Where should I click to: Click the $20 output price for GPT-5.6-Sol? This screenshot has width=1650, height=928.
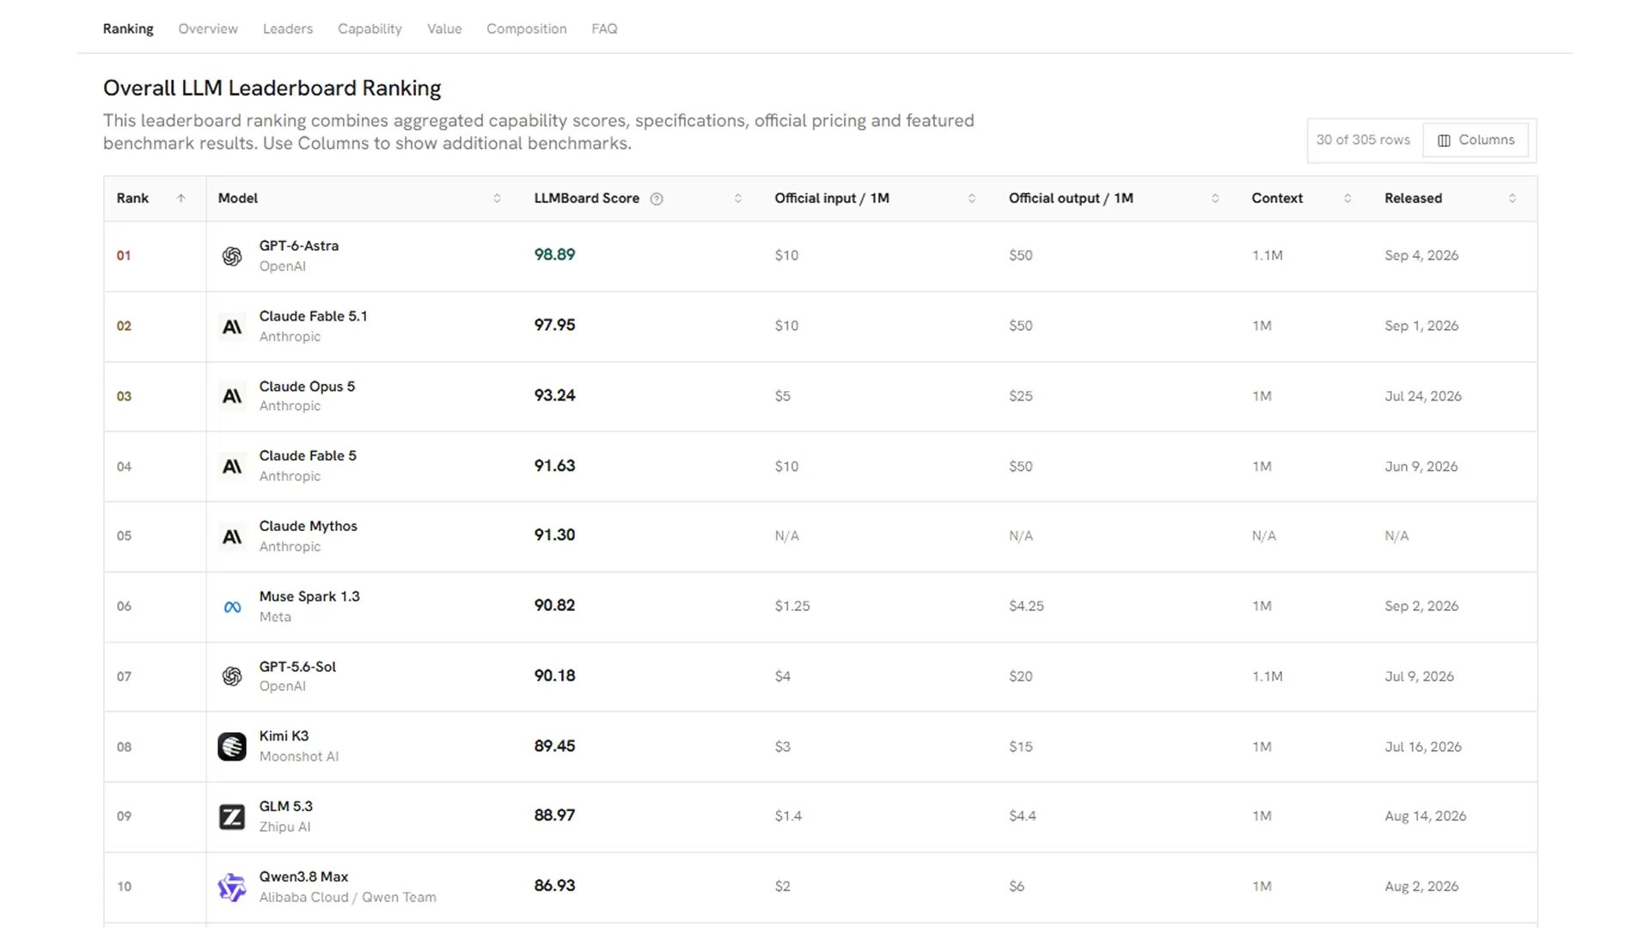click(x=1021, y=677)
